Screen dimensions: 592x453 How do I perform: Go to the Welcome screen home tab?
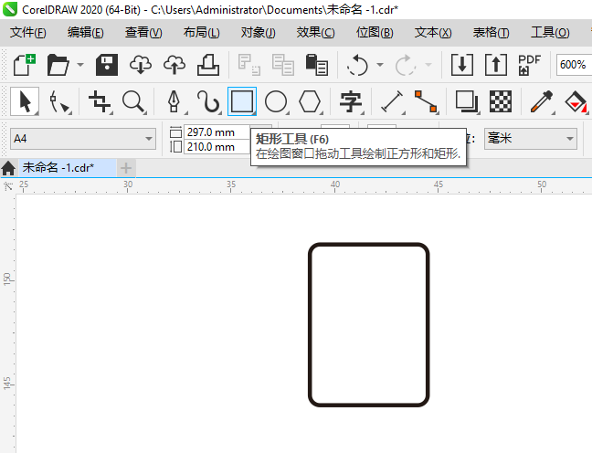coord(8,168)
